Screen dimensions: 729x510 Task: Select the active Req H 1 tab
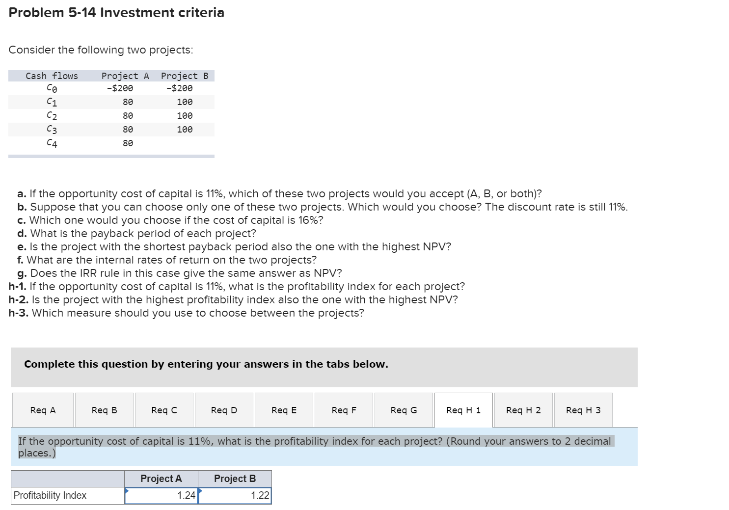point(463,410)
